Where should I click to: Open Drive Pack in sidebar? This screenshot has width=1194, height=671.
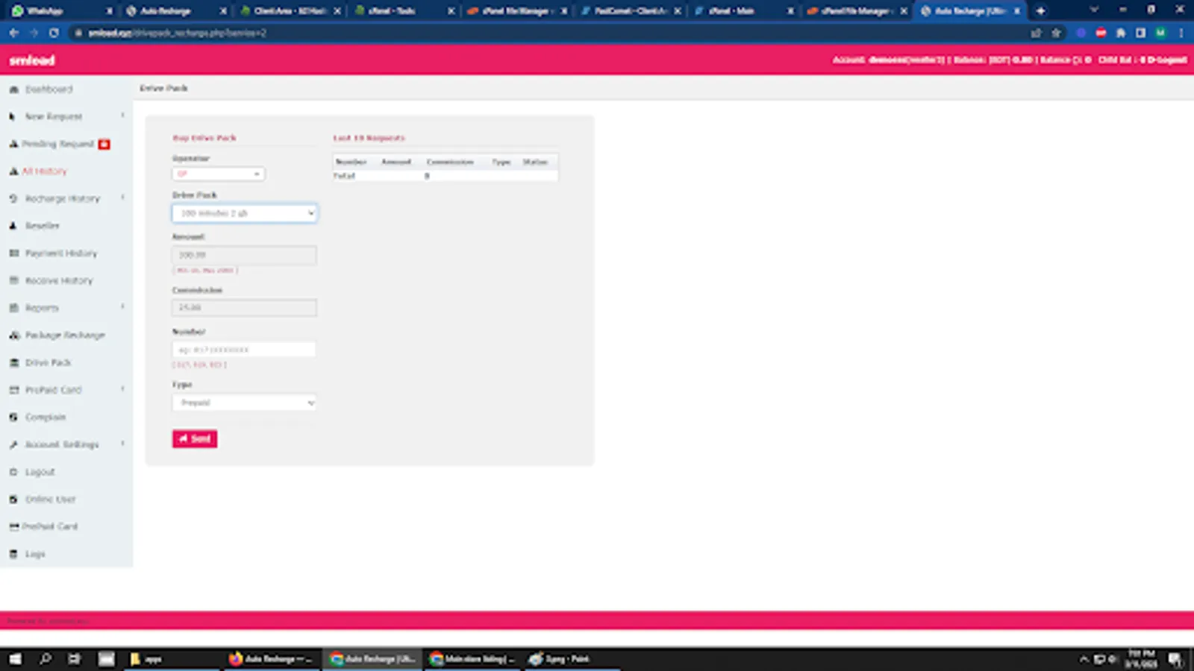point(49,363)
